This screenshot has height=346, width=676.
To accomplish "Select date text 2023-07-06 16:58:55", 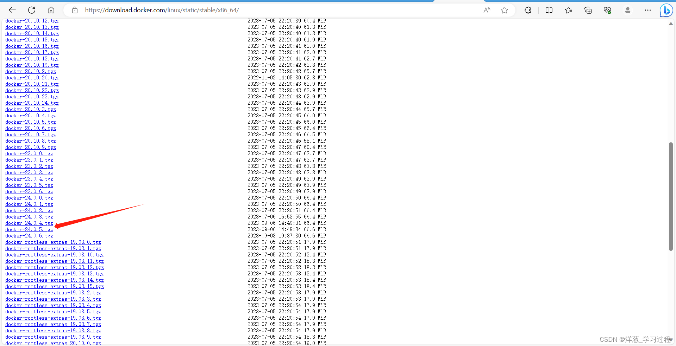I will point(274,217).
